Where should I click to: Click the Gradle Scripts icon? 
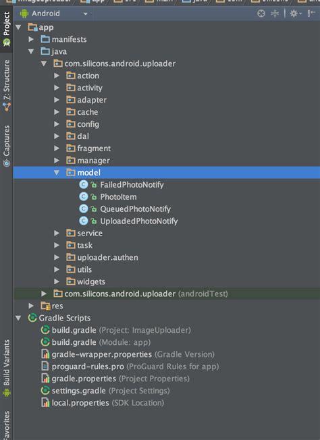pos(32,318)
